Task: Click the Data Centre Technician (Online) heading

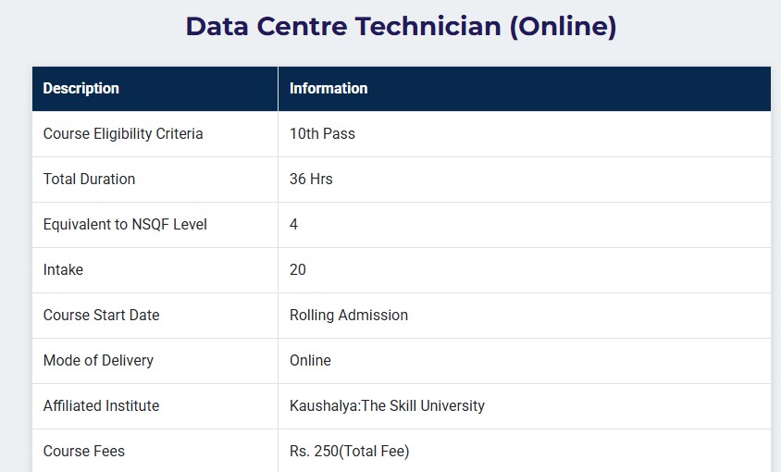Action: pyautogui.click(x=401, y=27)
